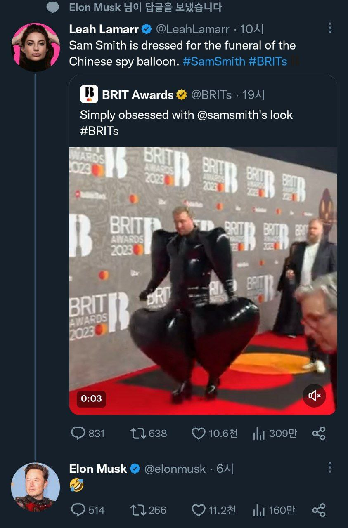This screenshot has height=528, width=348.
Task: Like Leah Lamarr's tweet
Action: [199, 434]
